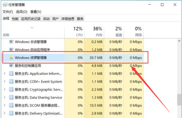Click the gear icon for Application Inform... service
The height and width of the screenshot is (118, 182).
(x=11, y=73)
